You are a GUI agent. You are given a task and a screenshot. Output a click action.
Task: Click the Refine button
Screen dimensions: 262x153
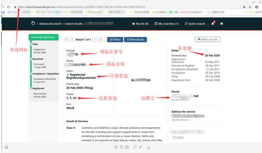click(115, 40)
